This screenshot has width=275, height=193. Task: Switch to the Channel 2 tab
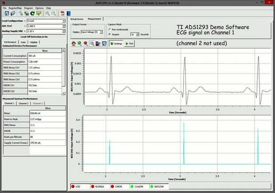(x=24, y=104)
